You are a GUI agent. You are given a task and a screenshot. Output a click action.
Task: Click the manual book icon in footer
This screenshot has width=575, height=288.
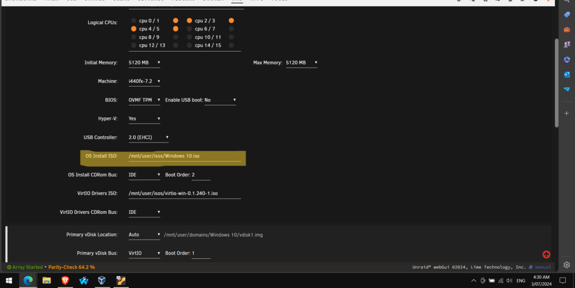[x=531, y=267]
